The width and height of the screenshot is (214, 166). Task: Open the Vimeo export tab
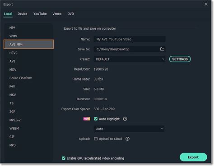pyautogui.click(x=57, y=14)
